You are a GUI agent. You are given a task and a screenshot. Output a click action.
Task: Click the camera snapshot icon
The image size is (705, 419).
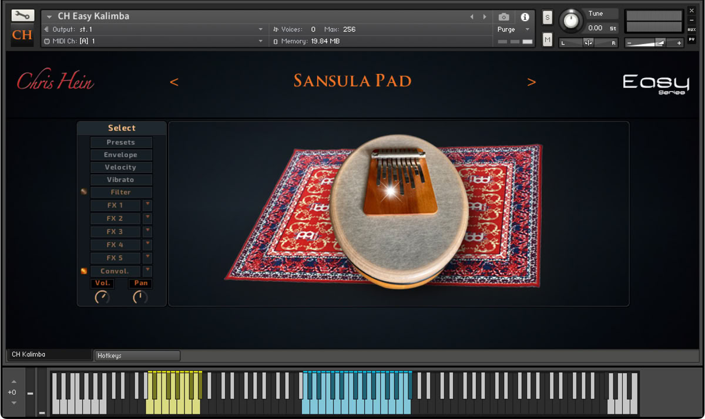click(x=503, y=17)
